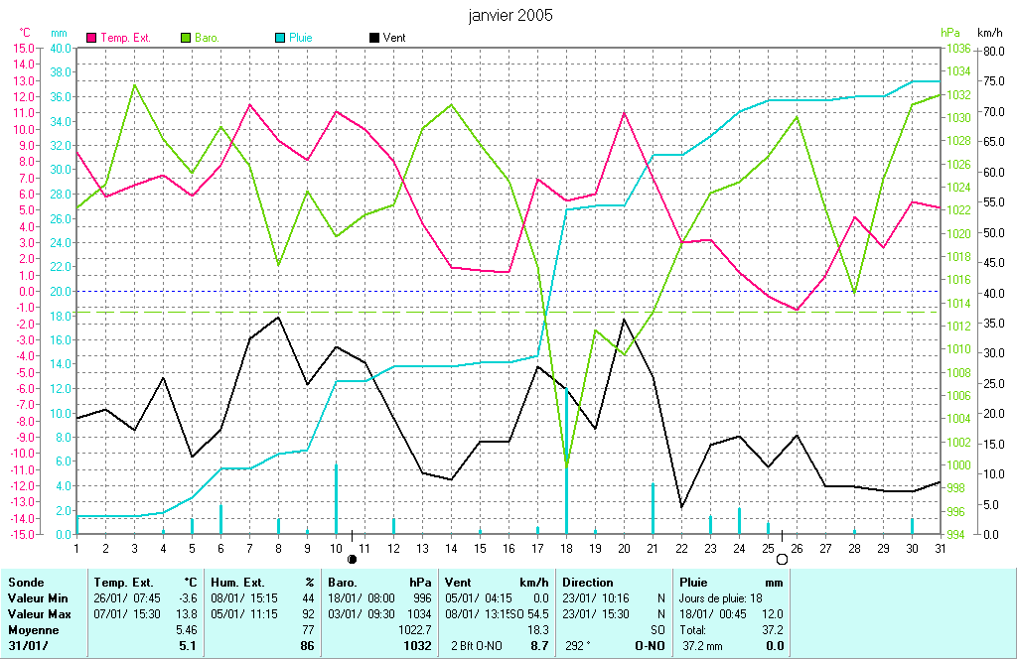Image resolution: width=1017 pixels, height=659 pixels.
Task: Select the hPa axis unit label
Action: coord(950,33)
